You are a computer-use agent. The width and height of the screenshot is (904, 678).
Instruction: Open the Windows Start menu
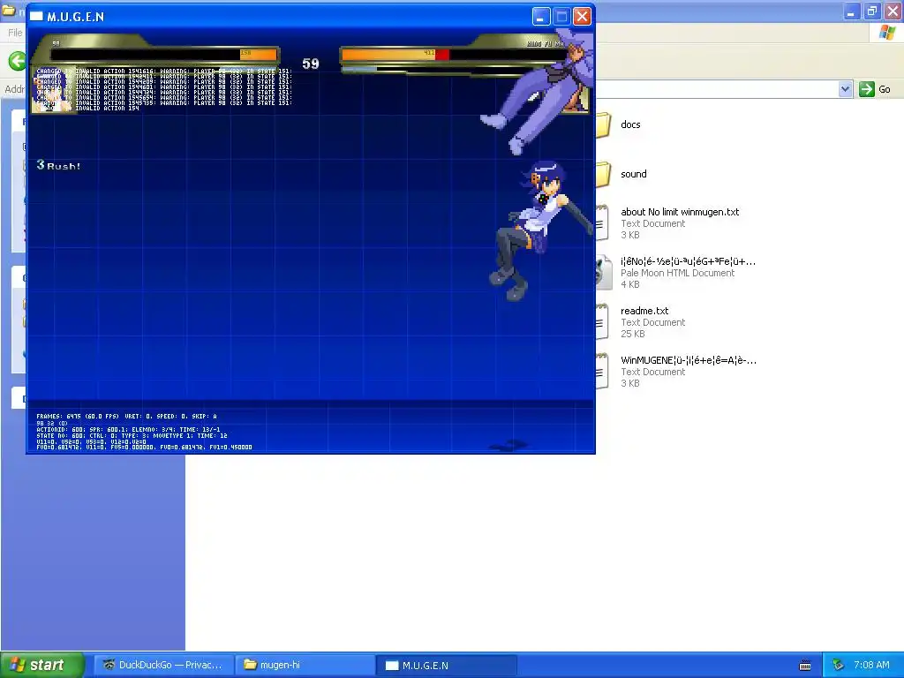[x=41, y=665]
